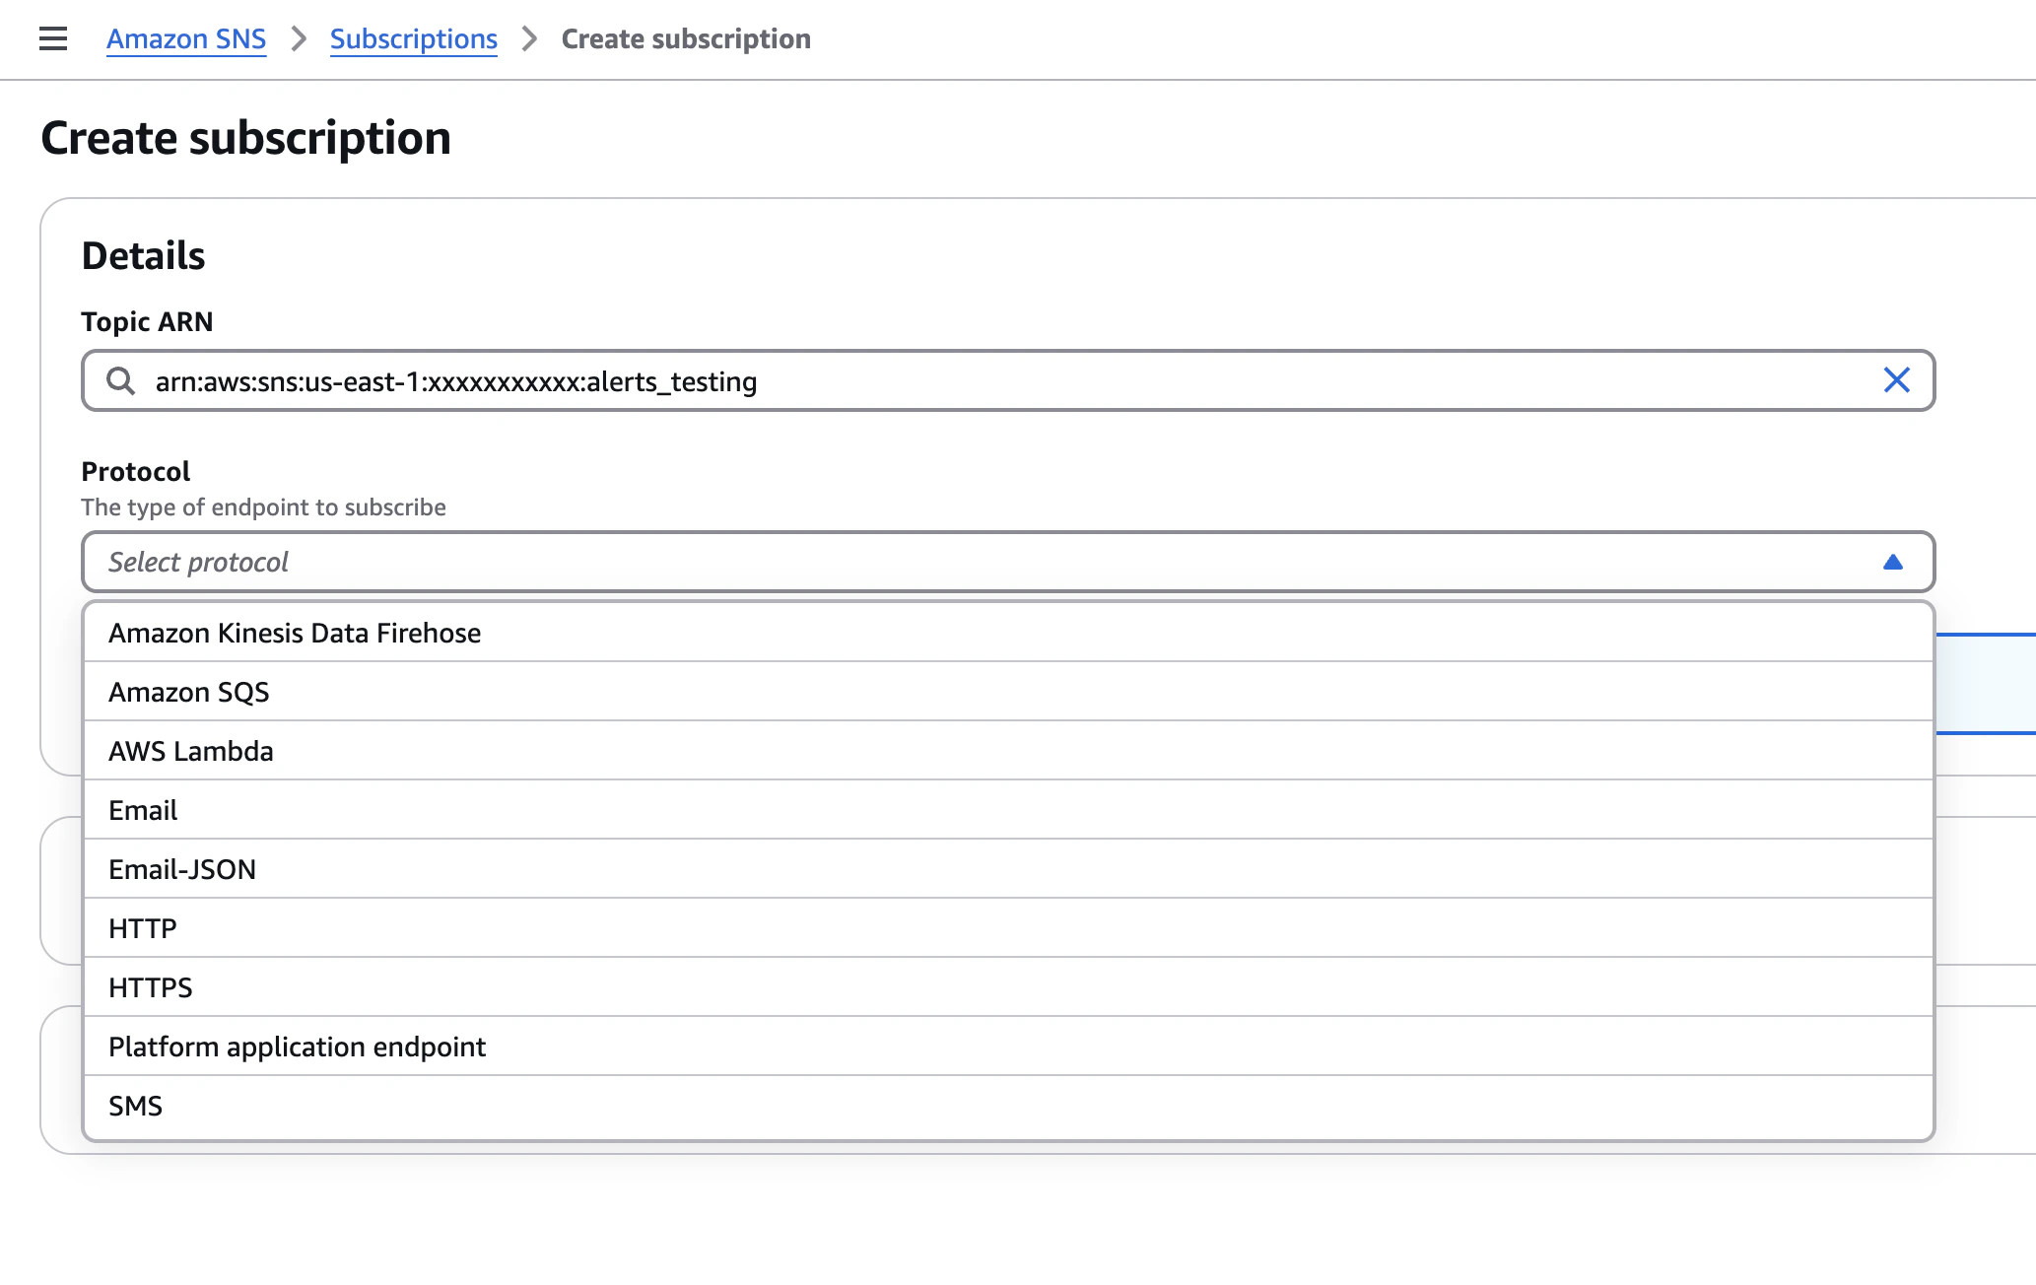
Task: Click the Select protocol combo box
Action: click(985, 562)
